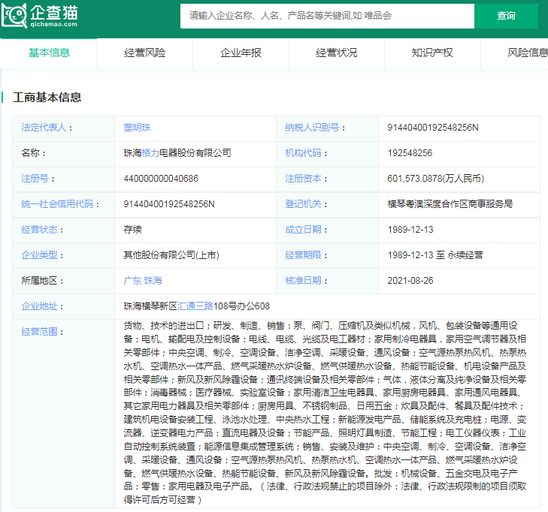Click the 企业地址 label
Viewport: 548px width, 512px height.
pyautogui.click(x=39, y=306)
